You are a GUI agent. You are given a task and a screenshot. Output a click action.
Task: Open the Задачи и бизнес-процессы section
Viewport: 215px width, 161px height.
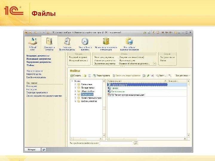coord(67,44)
